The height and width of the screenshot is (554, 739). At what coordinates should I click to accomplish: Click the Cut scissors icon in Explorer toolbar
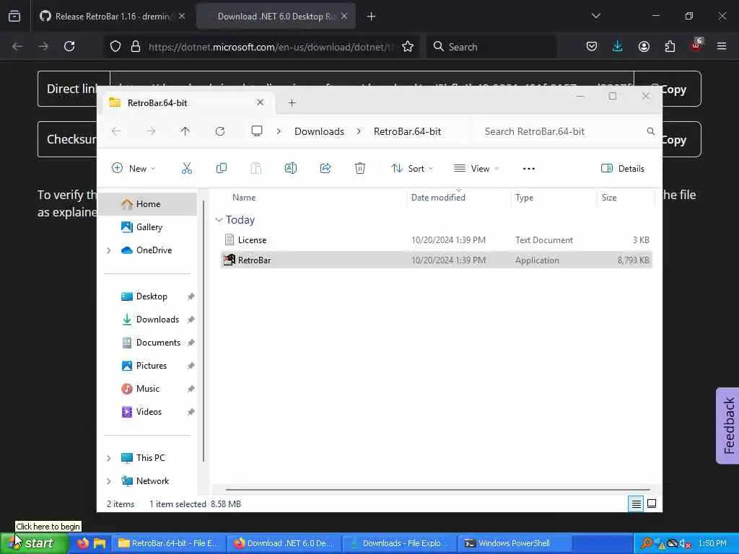(187, 168)
